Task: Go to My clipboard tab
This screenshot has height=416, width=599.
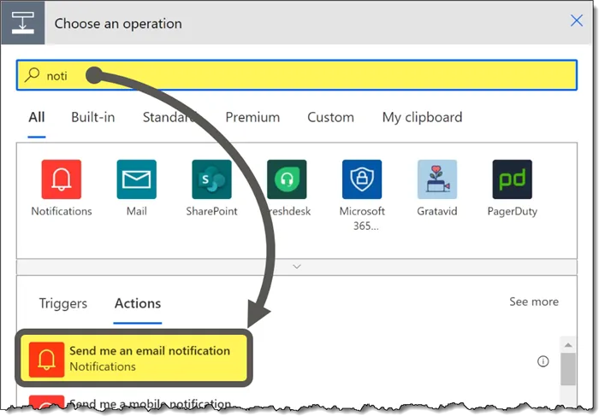Action: pyautogui.click(x=422, y=117)
